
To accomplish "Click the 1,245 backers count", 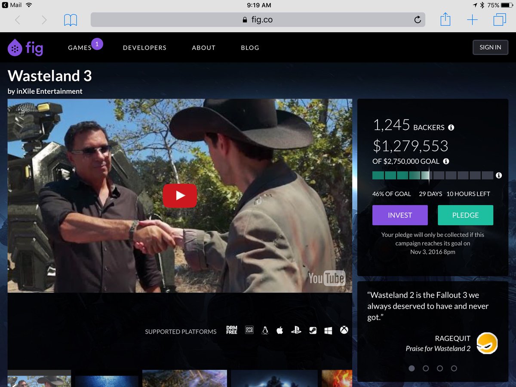I will 391,125.
